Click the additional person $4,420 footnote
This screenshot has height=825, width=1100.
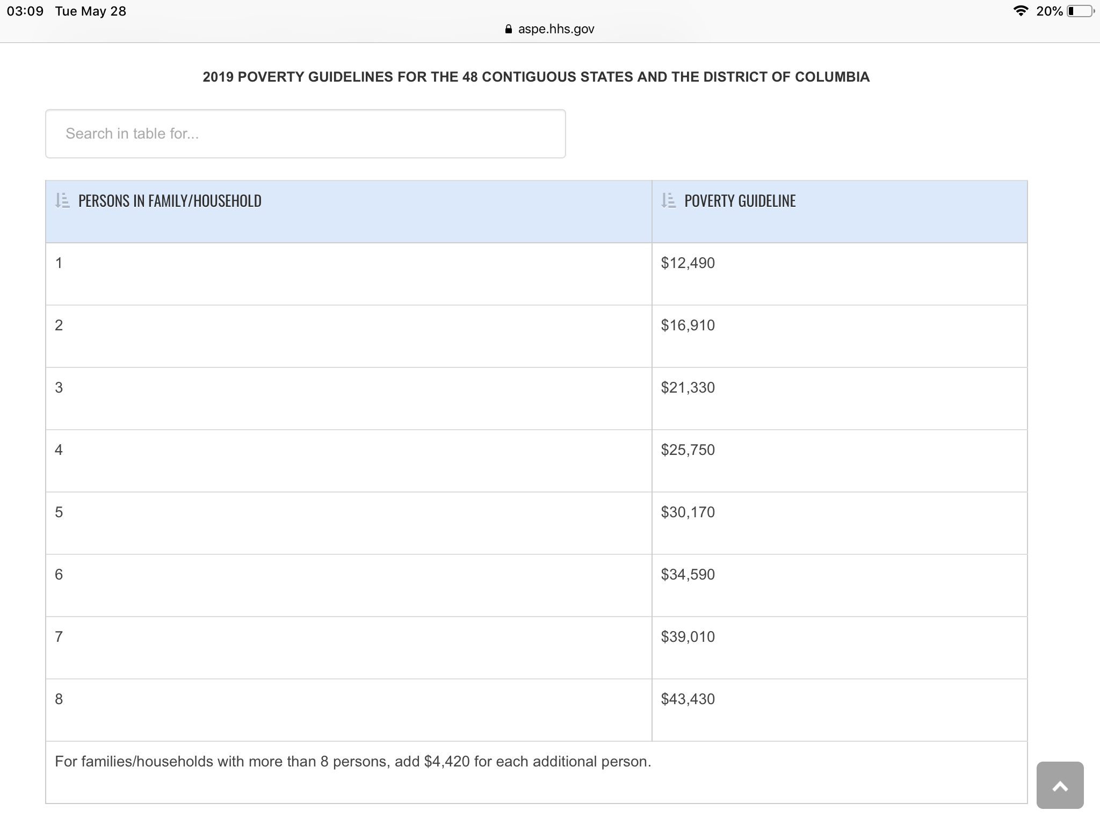pos(353,762)
